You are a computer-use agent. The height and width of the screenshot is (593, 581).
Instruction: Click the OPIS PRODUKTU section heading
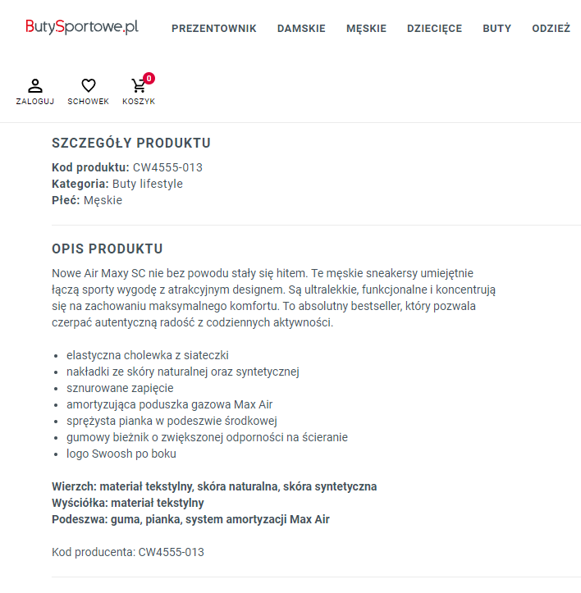coord(108,249)
